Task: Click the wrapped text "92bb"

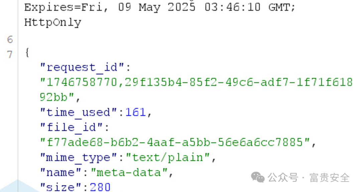Action: (53, 97)
